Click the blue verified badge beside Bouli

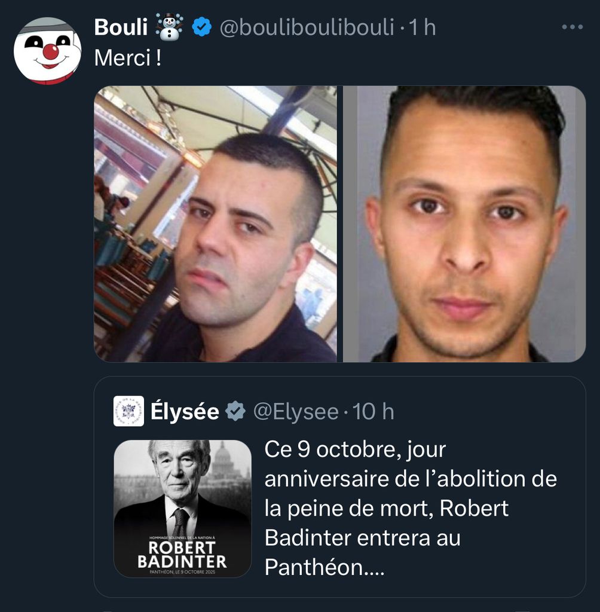202,27
